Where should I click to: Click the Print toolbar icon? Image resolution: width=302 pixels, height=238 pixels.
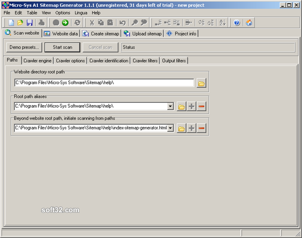pyautogui.click(x=41, y=23)
